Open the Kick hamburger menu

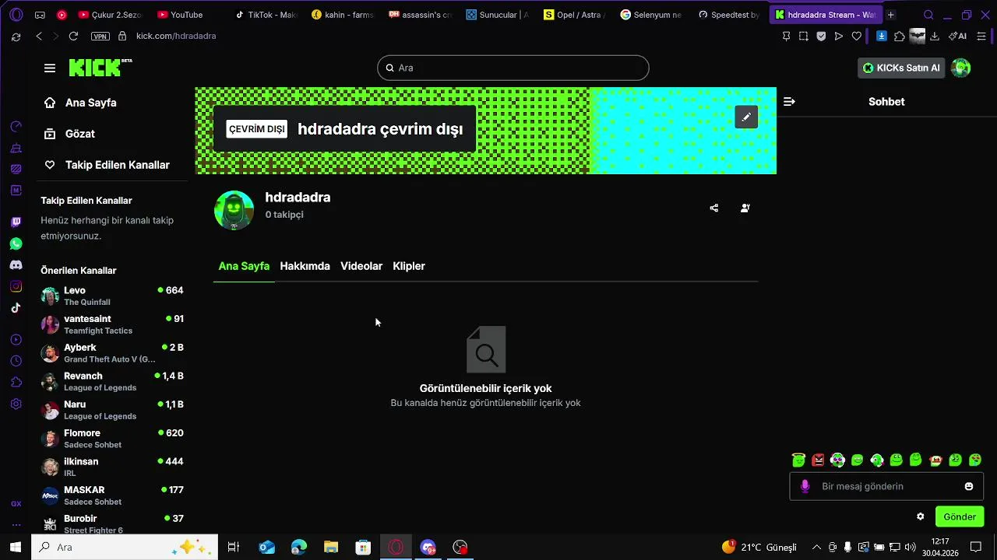click(50, 68)
